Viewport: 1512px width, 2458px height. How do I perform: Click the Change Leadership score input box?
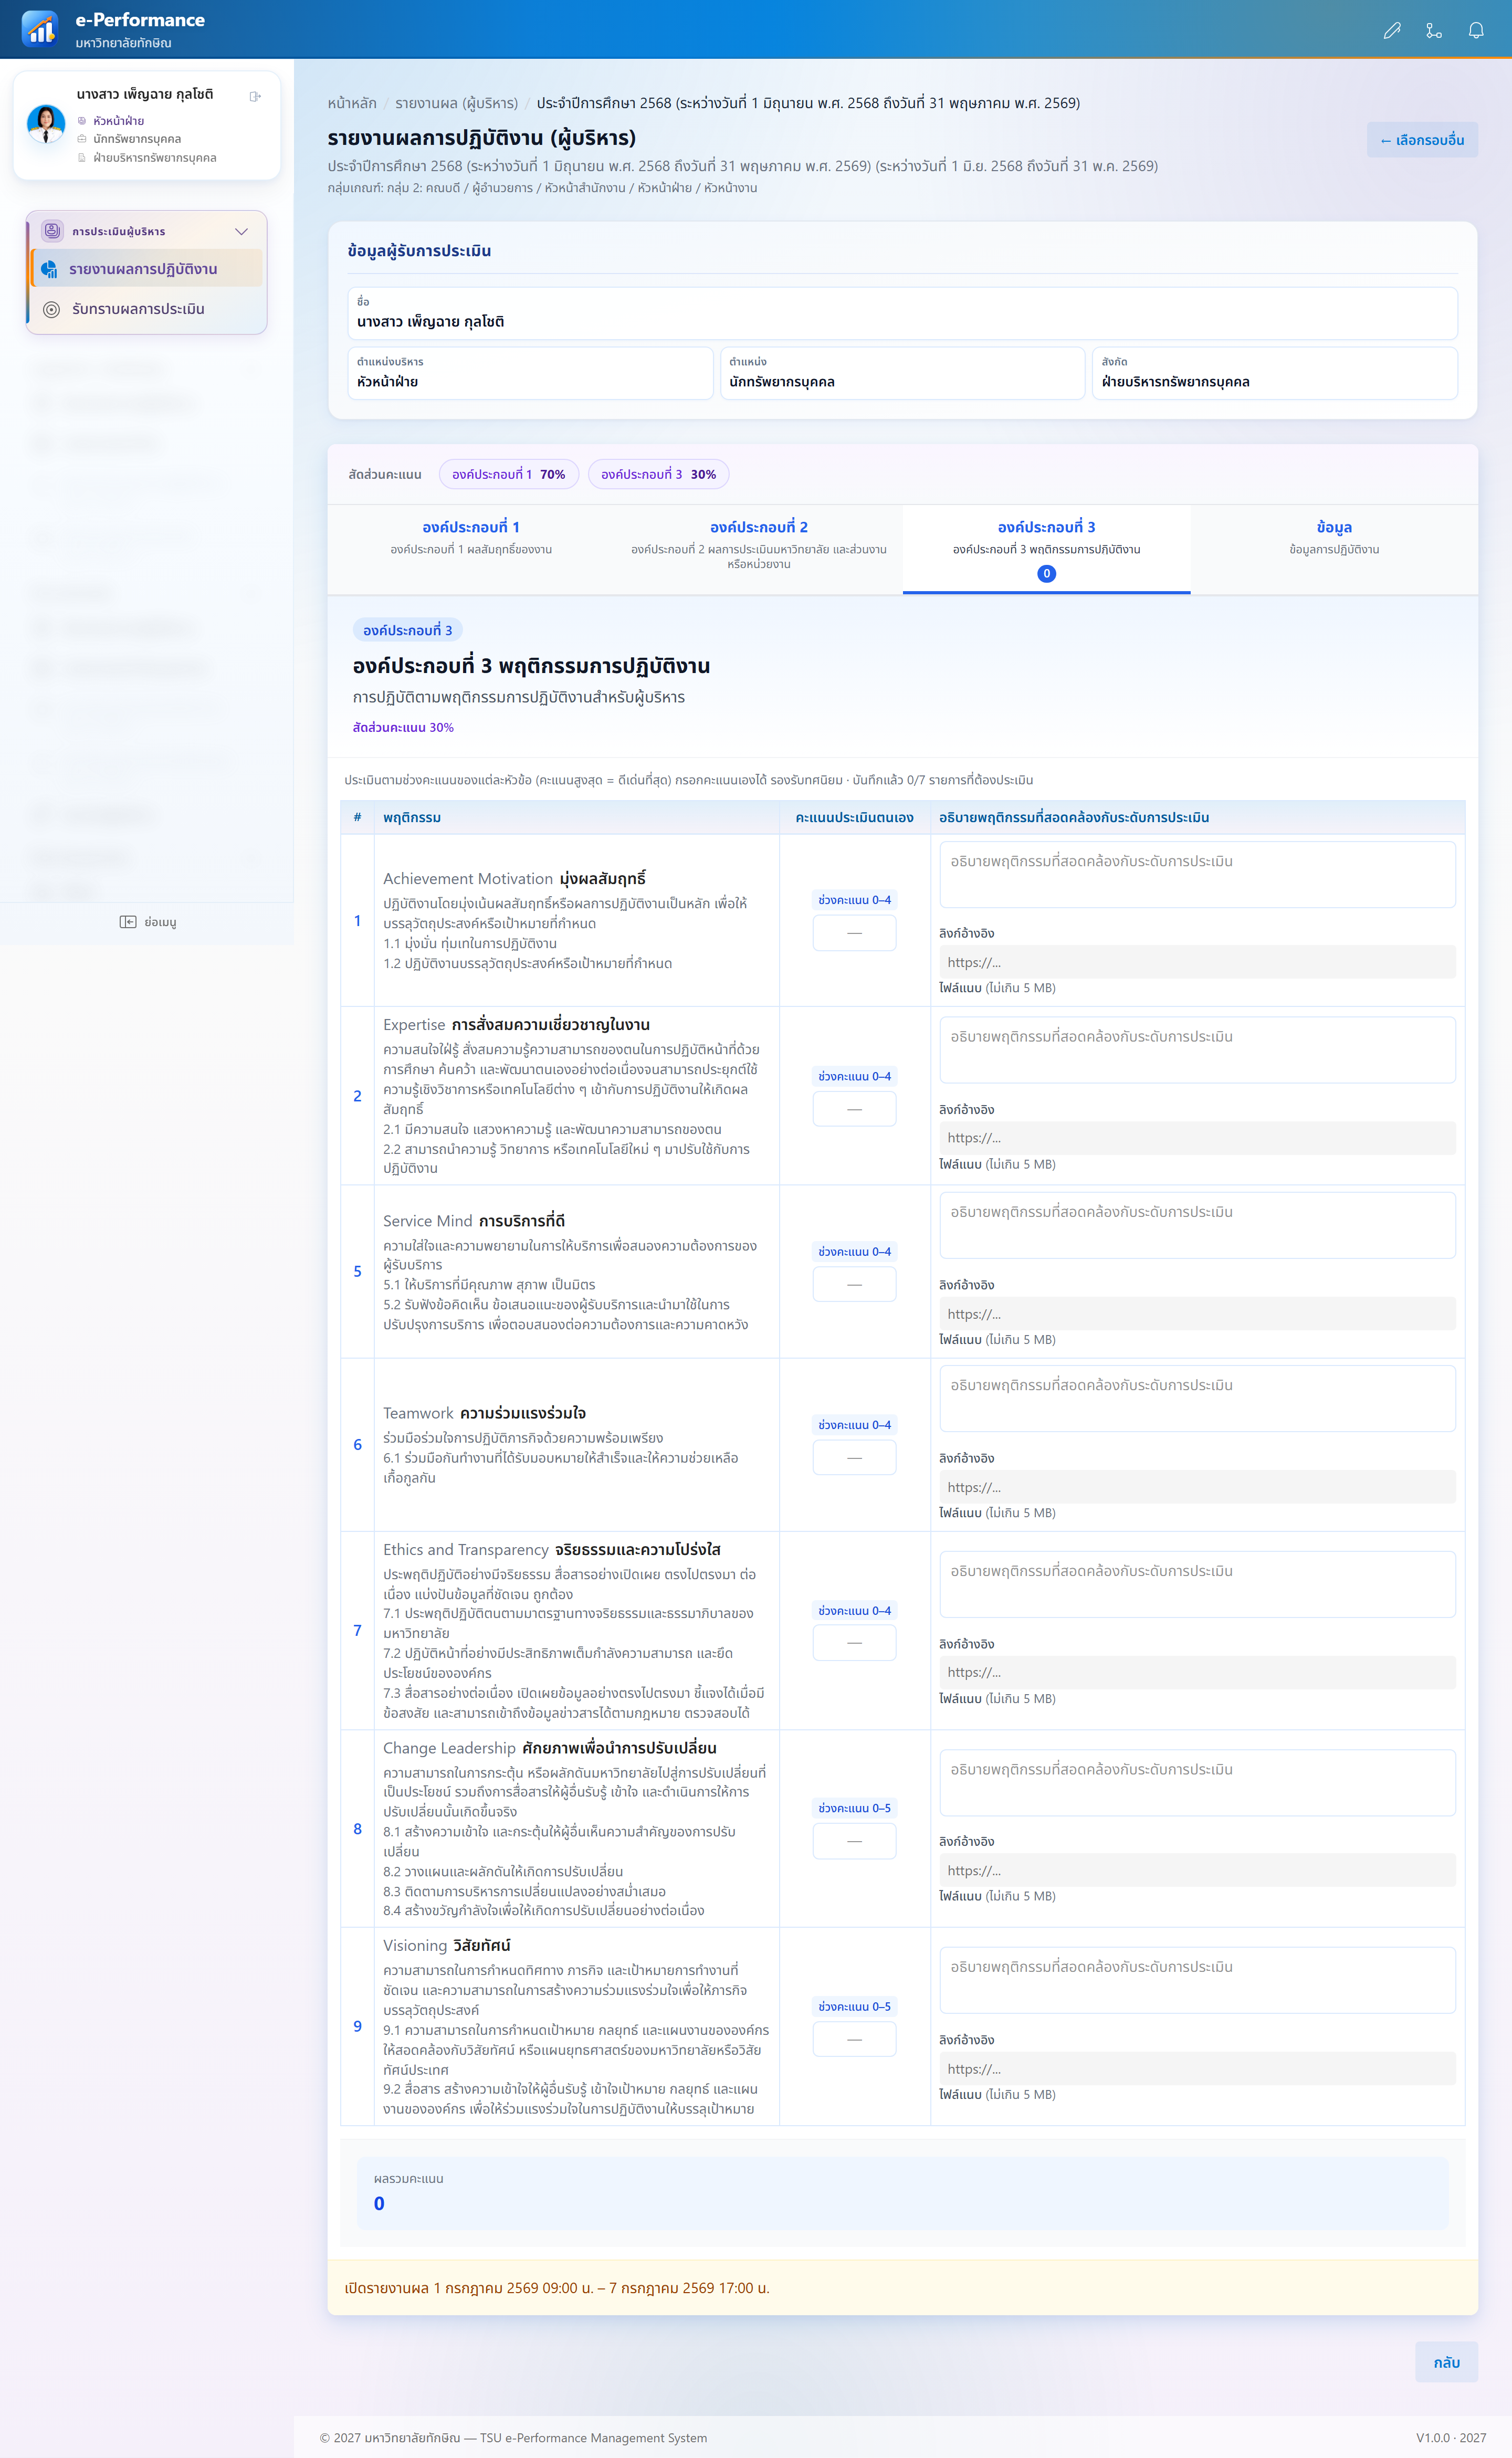[854, 1840]
